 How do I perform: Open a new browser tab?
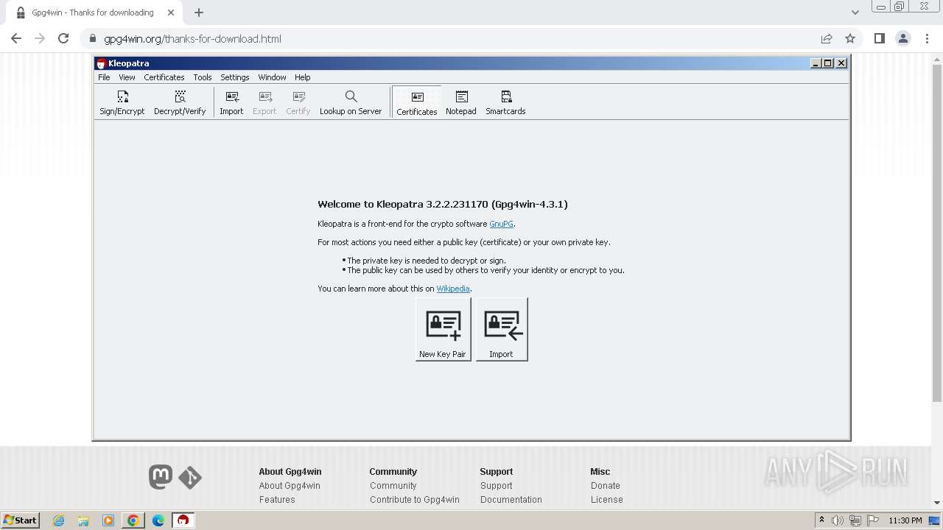[x=199, y=13]
